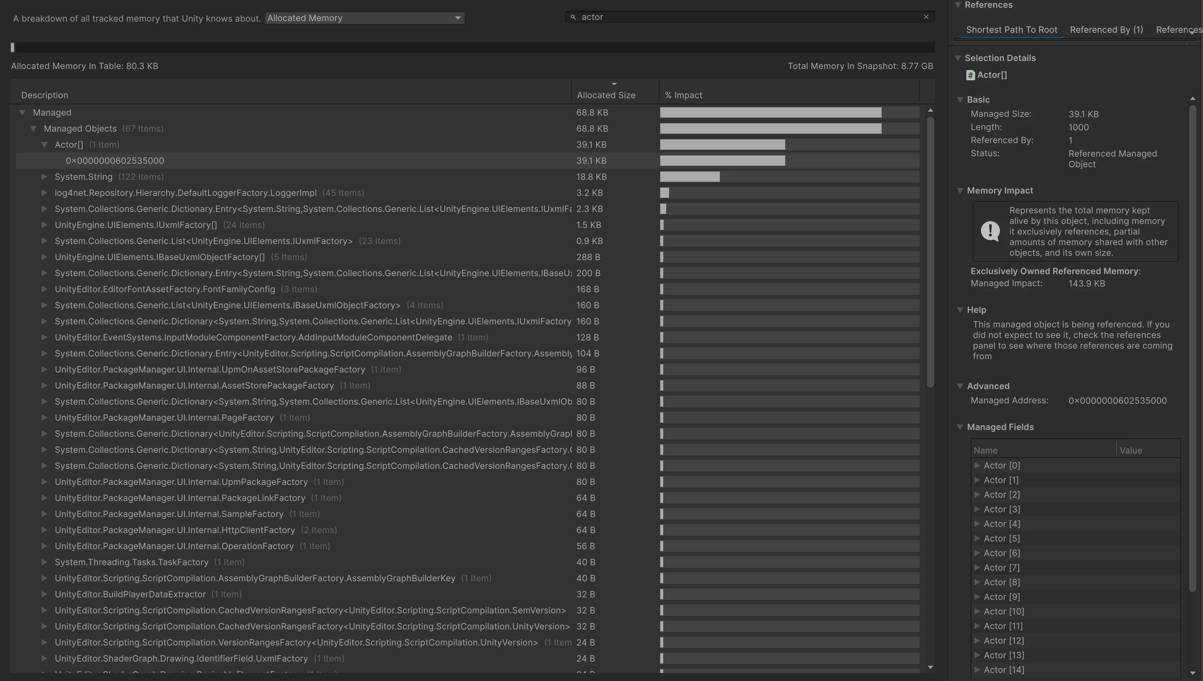Collapse the References section
Viewport: 1203px width, 681px height.
coord(958,5)
